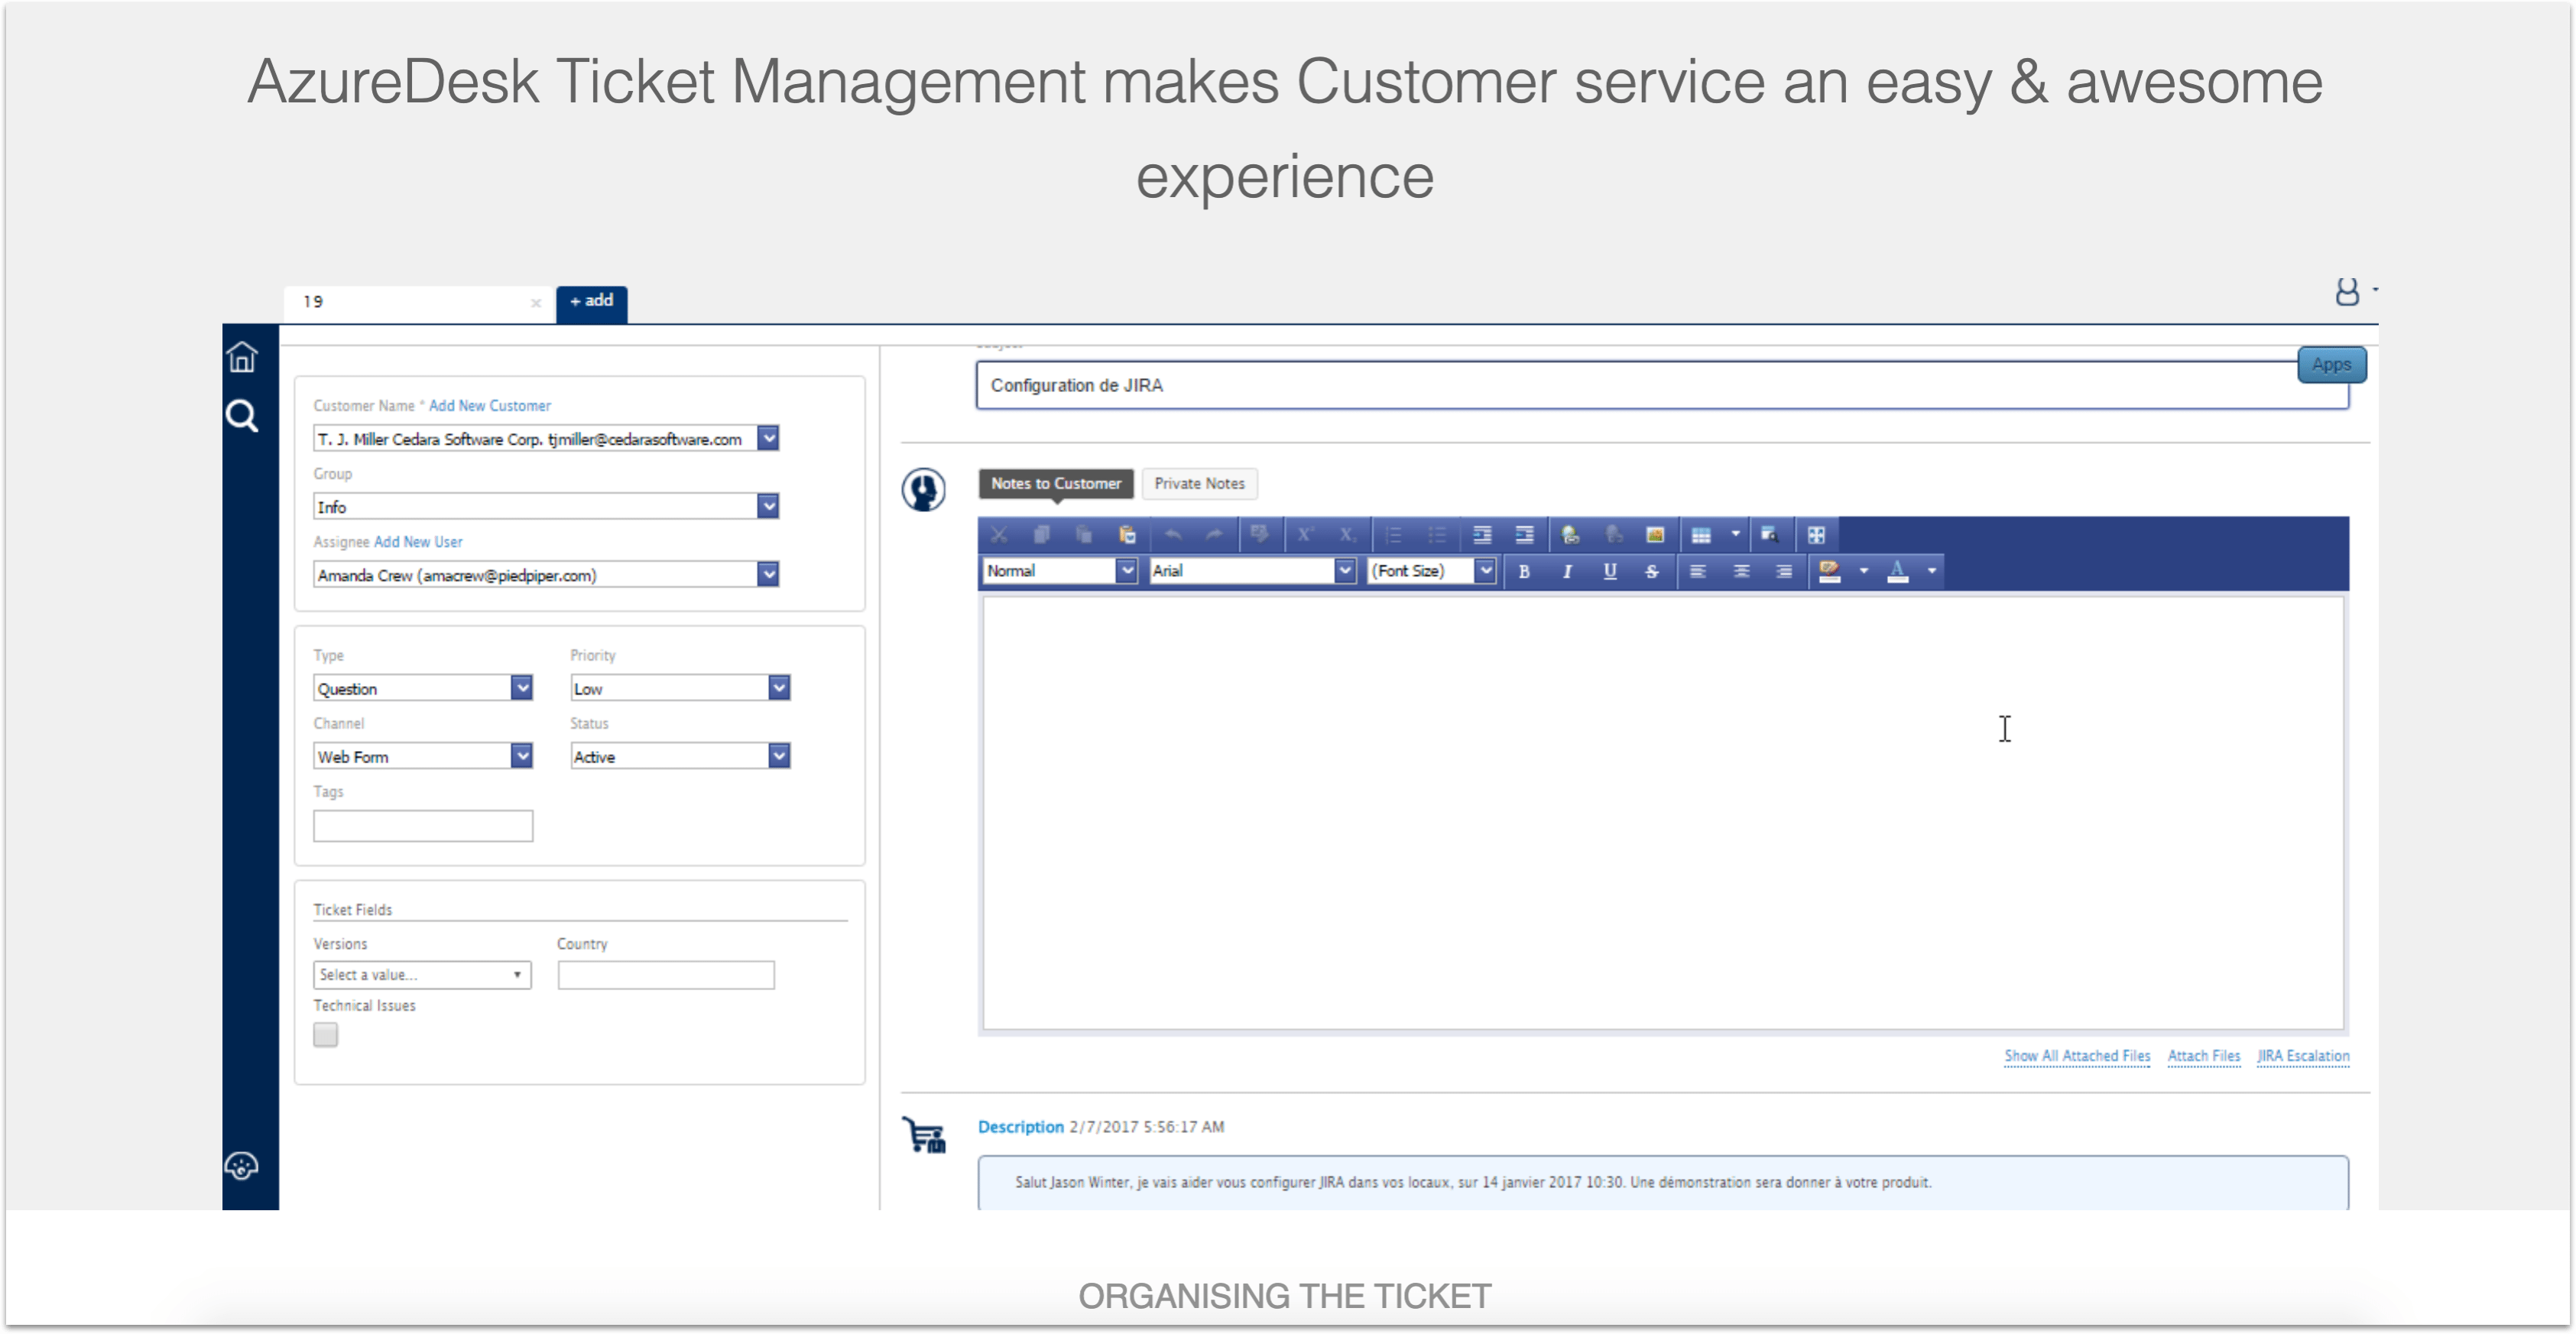Click the Redo arrow icon
2576x1334 pixels.
click(x=1214, y=535)
